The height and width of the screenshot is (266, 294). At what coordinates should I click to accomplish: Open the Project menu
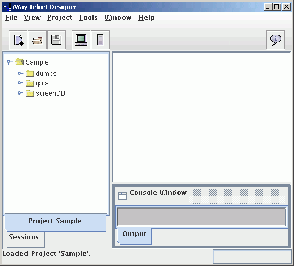tap(59, 18)
